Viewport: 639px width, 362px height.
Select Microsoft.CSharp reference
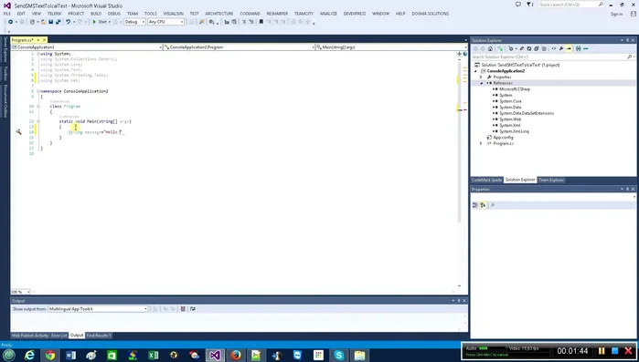point(515,89)
